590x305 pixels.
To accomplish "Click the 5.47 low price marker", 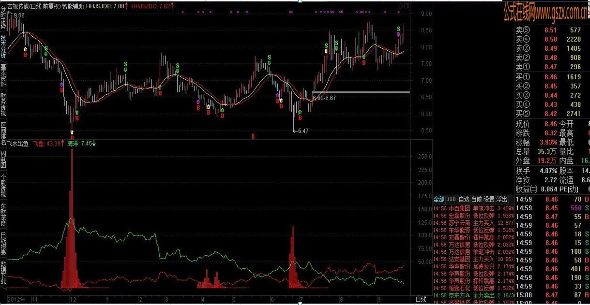I will (x=303, y=131).
